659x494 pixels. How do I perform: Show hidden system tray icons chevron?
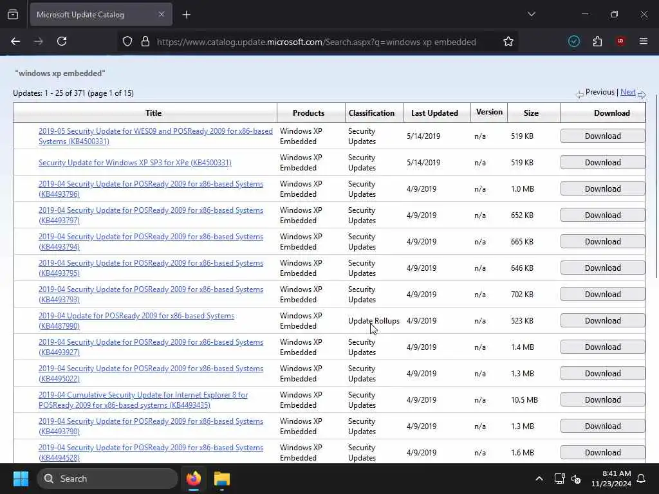(x=539, y=479)
